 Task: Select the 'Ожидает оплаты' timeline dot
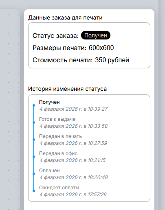pyautogui.click(x=34, y=191)
